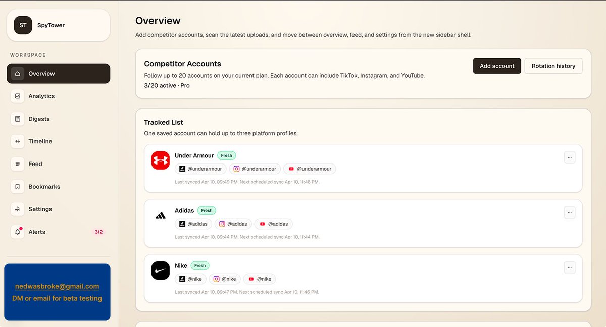Click TikTok icon in the @adidas chip
Image resolution: width=606 pixels, height=327 pixels.
182,224
